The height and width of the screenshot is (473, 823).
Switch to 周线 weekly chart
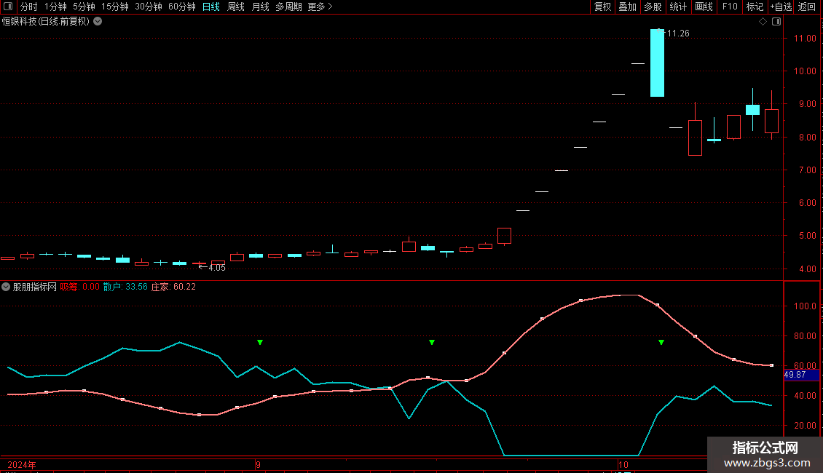236,7
